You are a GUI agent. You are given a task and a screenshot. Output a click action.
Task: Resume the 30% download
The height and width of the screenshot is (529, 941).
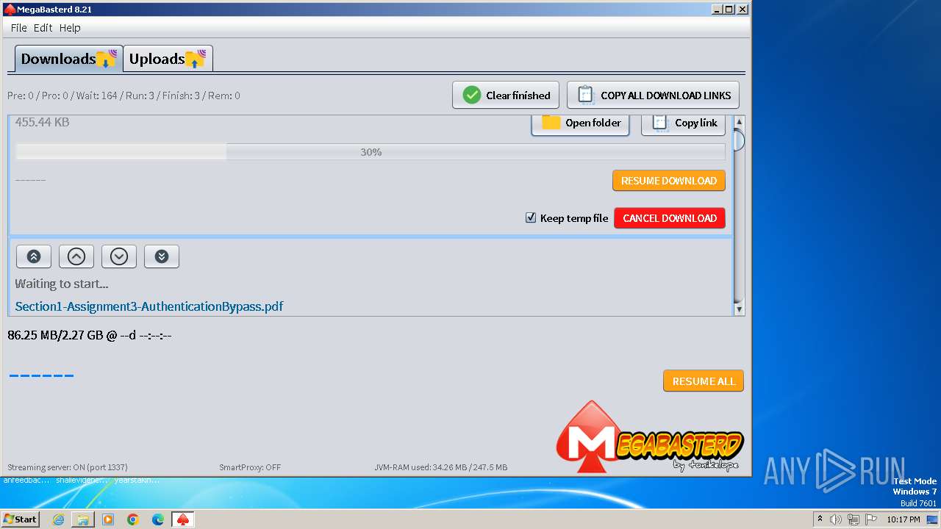coord(669,181)
